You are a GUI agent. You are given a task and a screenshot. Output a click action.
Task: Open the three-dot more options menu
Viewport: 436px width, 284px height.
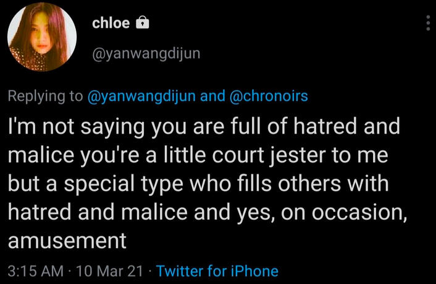427,23
